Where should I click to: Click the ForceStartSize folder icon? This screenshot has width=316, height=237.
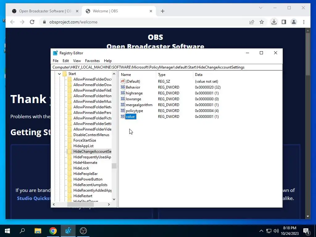(x=69, y=140)
